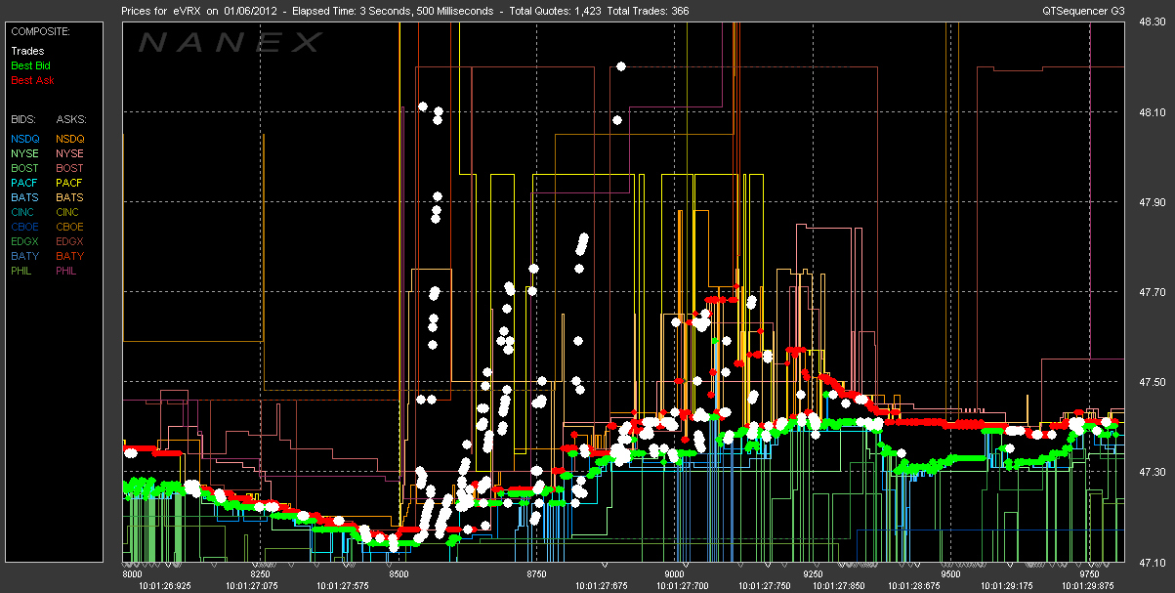Select BATS under the BIDS heading
Viewport: 1175px width, 593px height.
[x=24, y=197]
